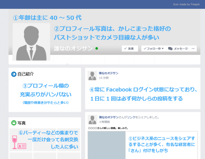Open the avatar on the 15分前 post
The width and height of the screenshot is (205, 159).
[92, 76]
